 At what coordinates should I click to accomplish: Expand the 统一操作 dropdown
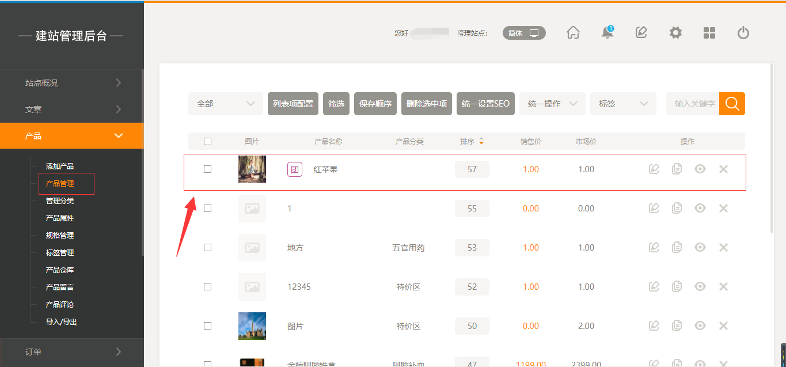coord(552,104)
